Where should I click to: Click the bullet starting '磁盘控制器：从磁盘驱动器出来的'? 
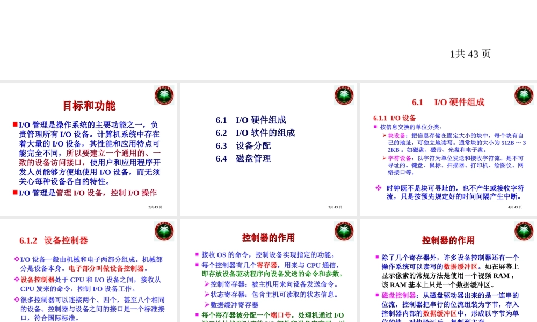click(x=451, y=306)
